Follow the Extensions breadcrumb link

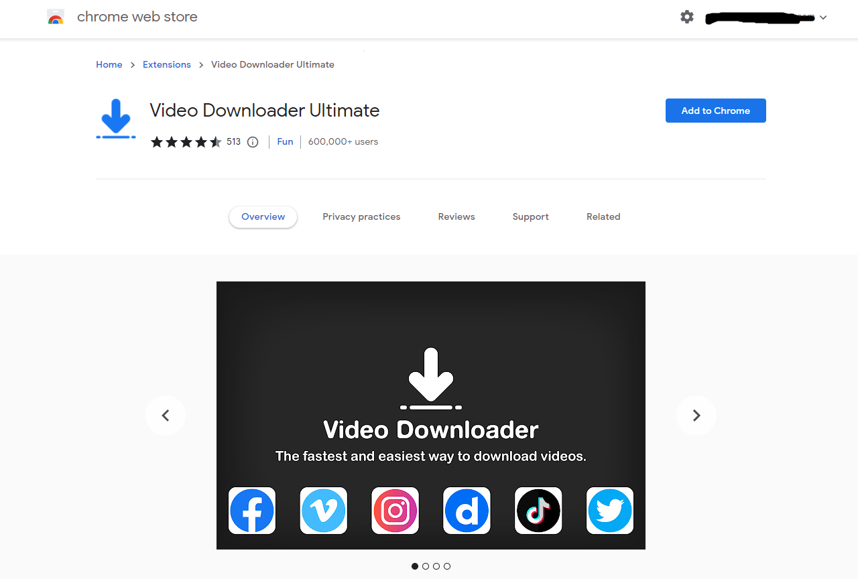167,64
